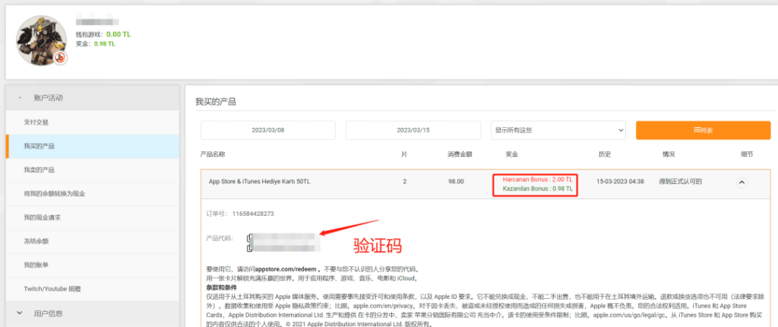The height and width of the screenshot is (327, 778).
Task: Click the 产品名称 column header
Action: tap(213, 154)
